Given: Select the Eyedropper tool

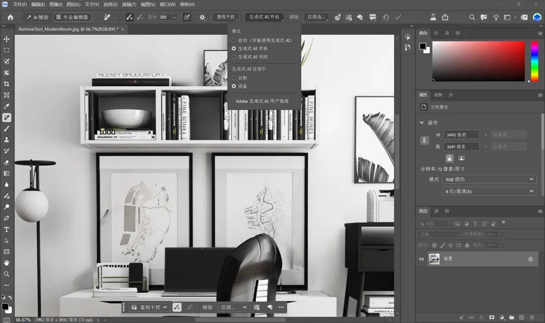Looking at the screenshot, I should 6,106.
